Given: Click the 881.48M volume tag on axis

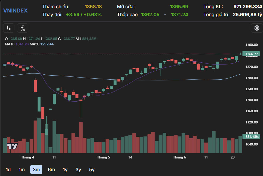Looking at the screenshot, I should 252,136.
